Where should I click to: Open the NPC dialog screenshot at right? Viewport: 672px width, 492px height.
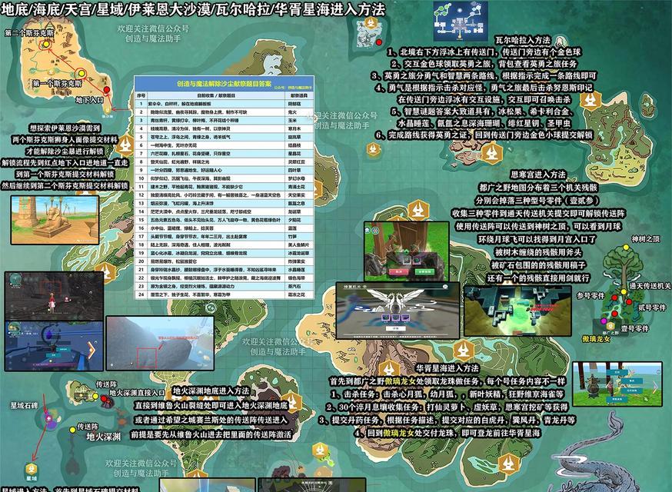pos(617,384)
